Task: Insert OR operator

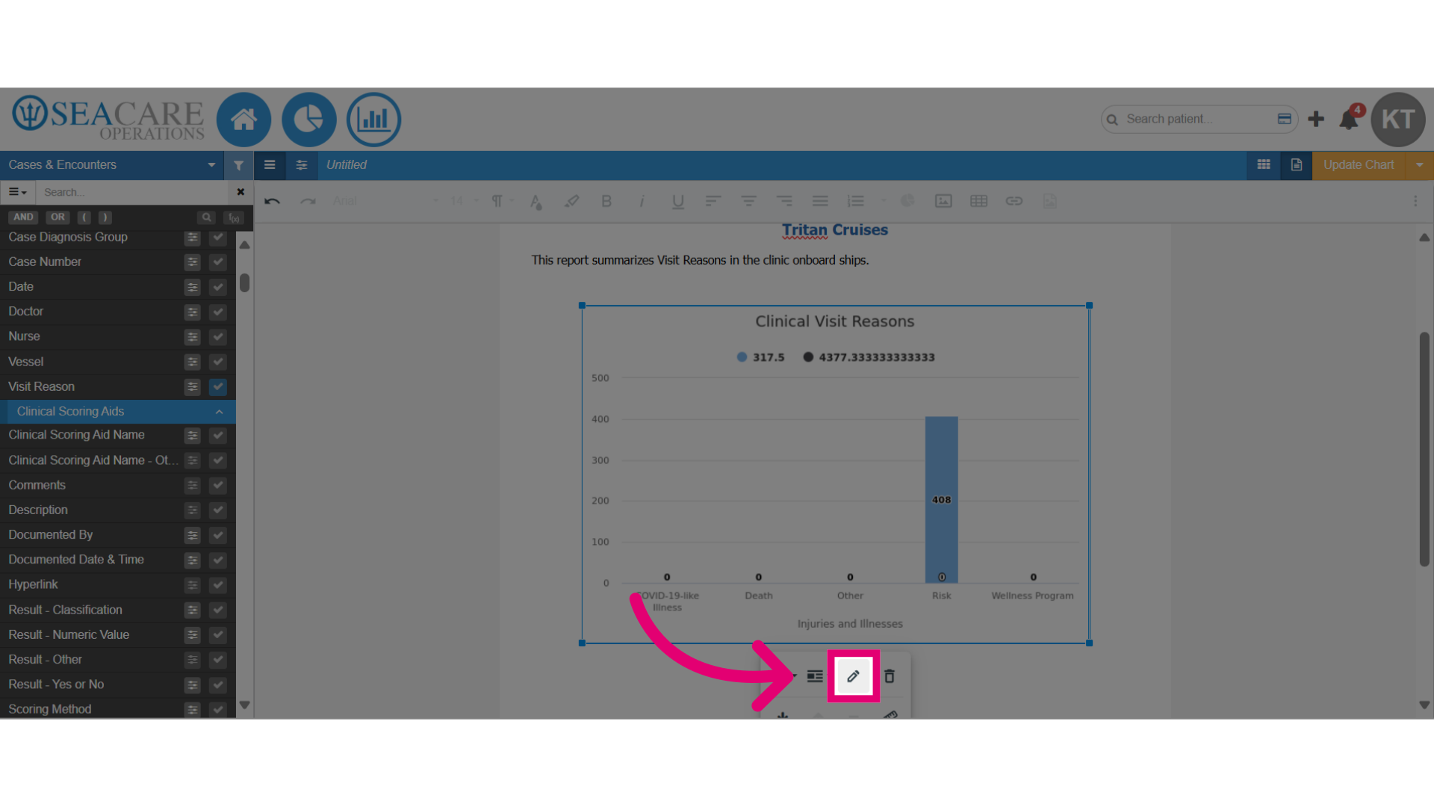Action: pyautogui.click(x=58, y=217)
